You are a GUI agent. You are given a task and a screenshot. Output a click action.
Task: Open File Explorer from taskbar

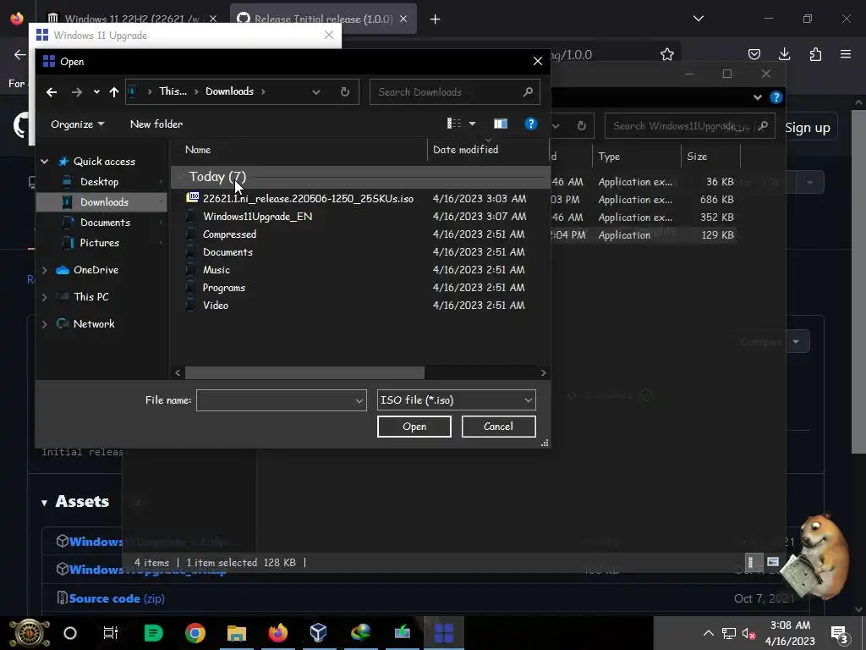(x=237, y=633)
